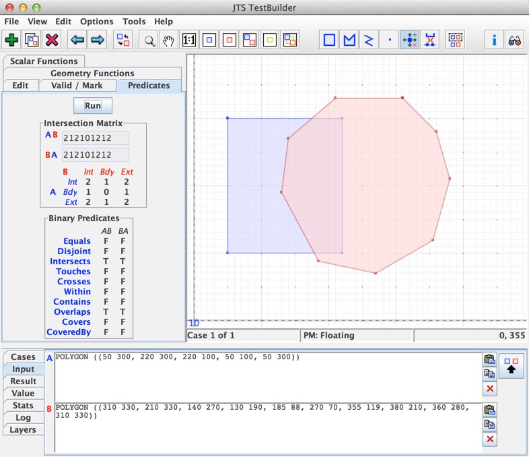Click the CoveredBy predicate label
The image size is (529, 457).
click(x=69, y=332)
